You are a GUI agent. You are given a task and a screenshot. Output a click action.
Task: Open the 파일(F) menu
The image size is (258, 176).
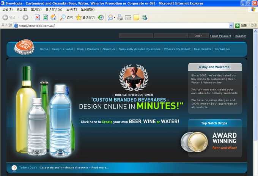8,9
